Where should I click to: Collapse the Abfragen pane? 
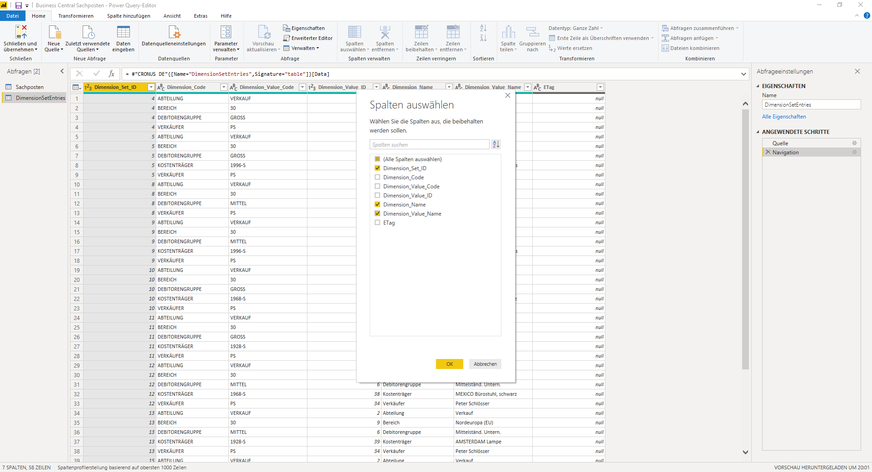tap(62, 71)
